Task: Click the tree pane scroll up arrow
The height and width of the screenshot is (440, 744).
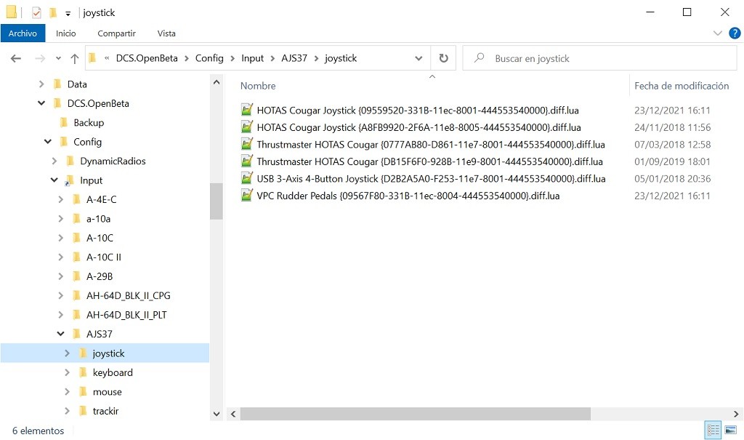Action: tap(217, 82)
